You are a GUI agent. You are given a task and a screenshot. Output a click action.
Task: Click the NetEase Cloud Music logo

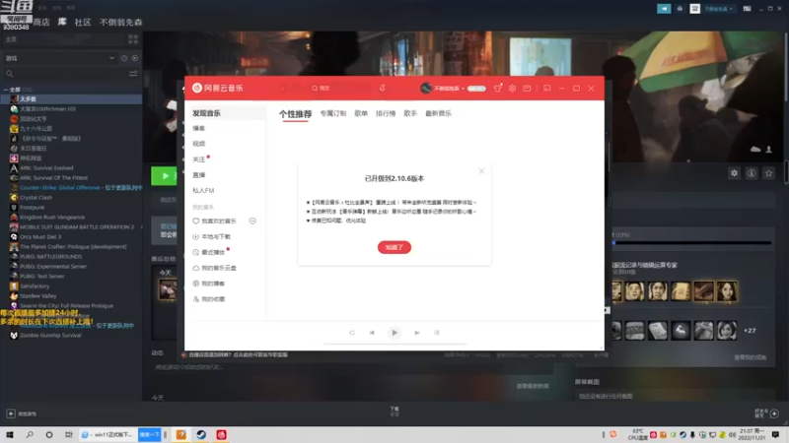tap(218, 88)
